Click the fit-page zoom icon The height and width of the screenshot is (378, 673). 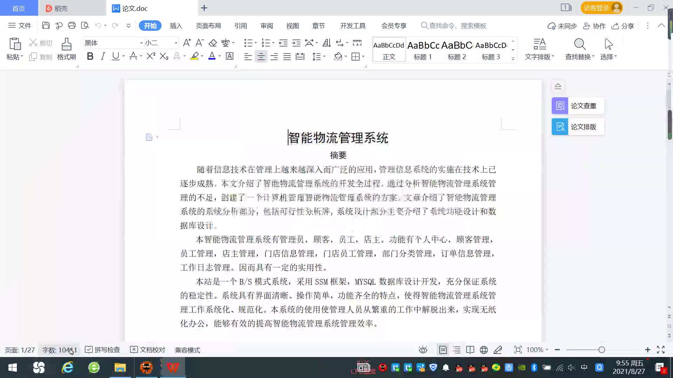pyautogui.click(x=518, y=350)
